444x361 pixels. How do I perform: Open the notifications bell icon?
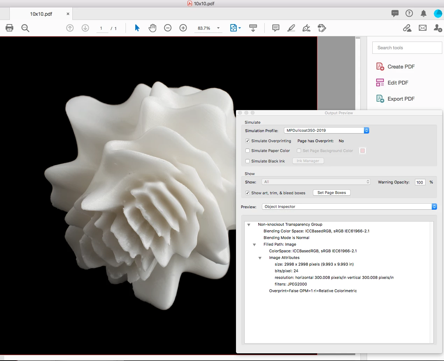(423, 14)
